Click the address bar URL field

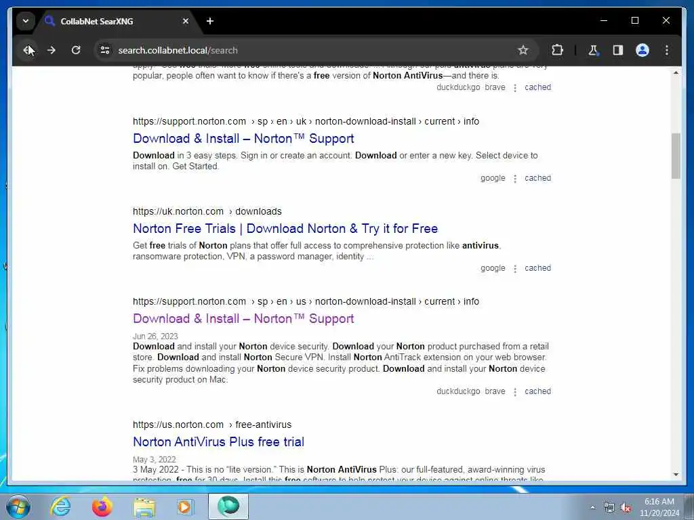[x=310, y=50]
